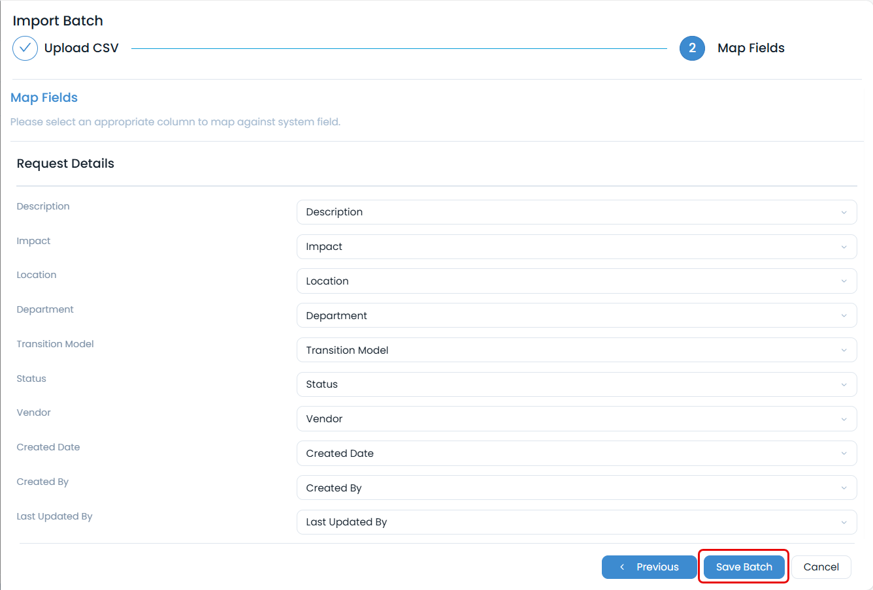Click the back arrow icon on Previous button
Image resolution: width=873 pixels, height=590 pixels.
621,567
